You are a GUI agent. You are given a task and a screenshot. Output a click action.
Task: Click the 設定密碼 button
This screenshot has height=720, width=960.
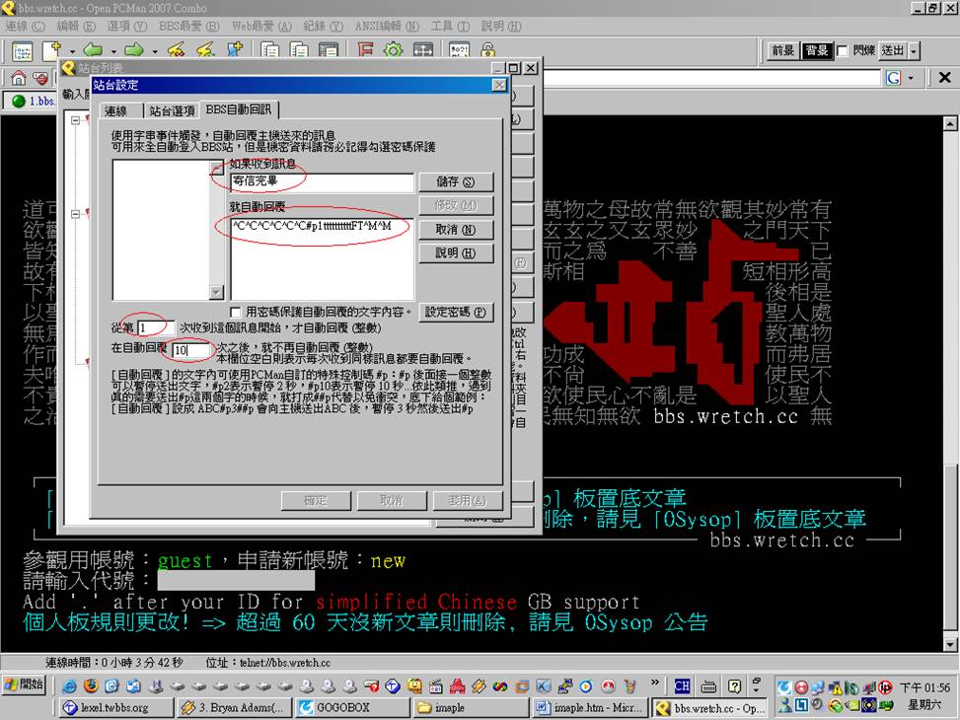point(455,312)
